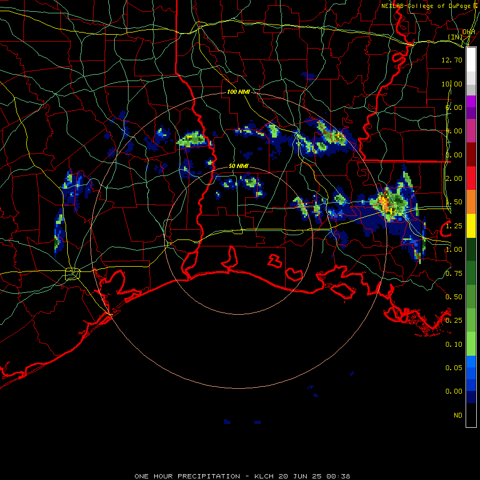The height and width of the screenshot is (480, 480).
Task: Pick the black ND swatch at legend bottom
Action: [x=471, y=415]
